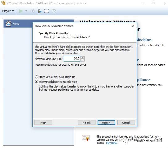Viewport: 168px width, 148px height.
Task: Click the Next button
Action: 106,123
